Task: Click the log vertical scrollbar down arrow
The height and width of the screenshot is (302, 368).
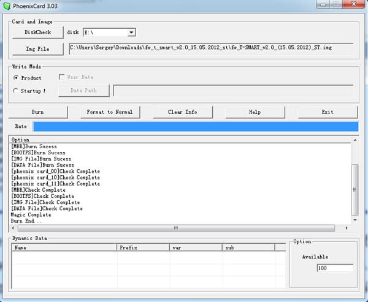Action: pos(355,220)
